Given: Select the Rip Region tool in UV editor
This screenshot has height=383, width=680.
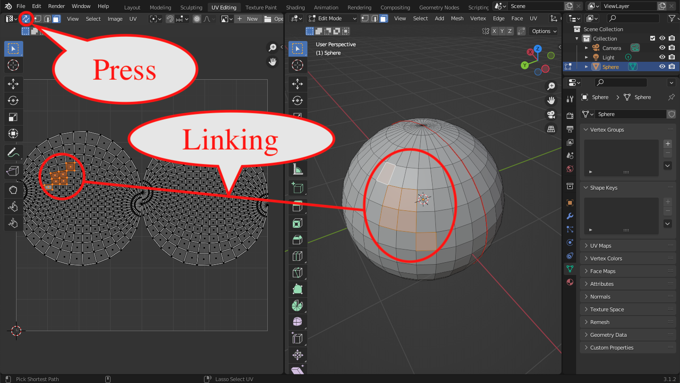Looking at the screenshot, I should click(x=13, y=171).
